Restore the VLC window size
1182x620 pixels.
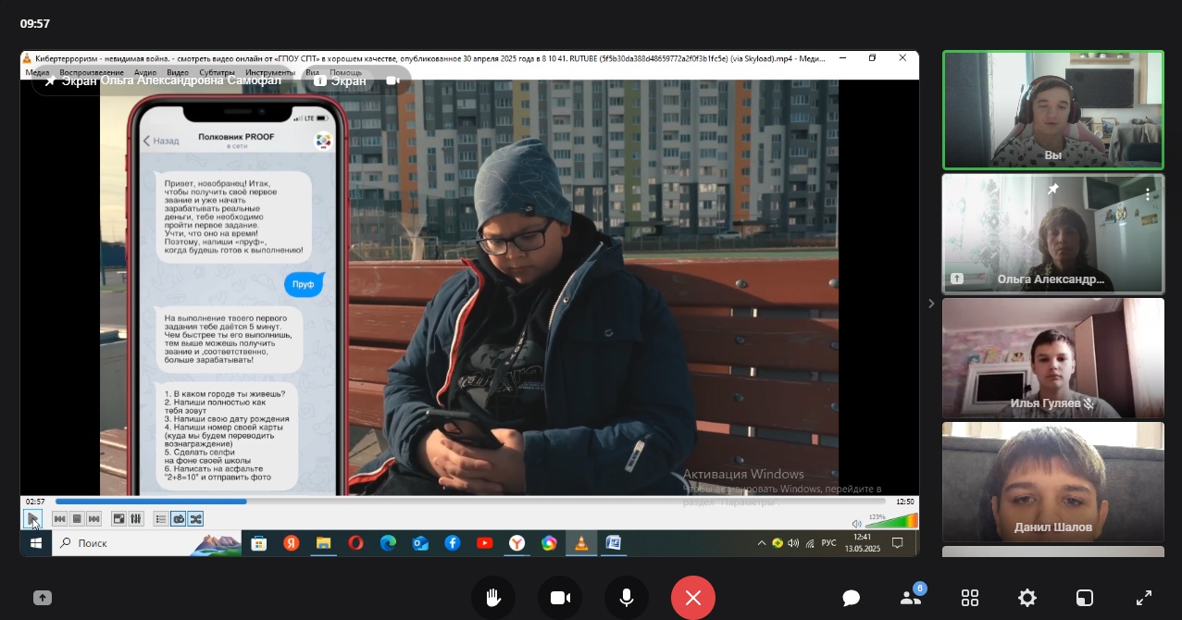(872, 57)
